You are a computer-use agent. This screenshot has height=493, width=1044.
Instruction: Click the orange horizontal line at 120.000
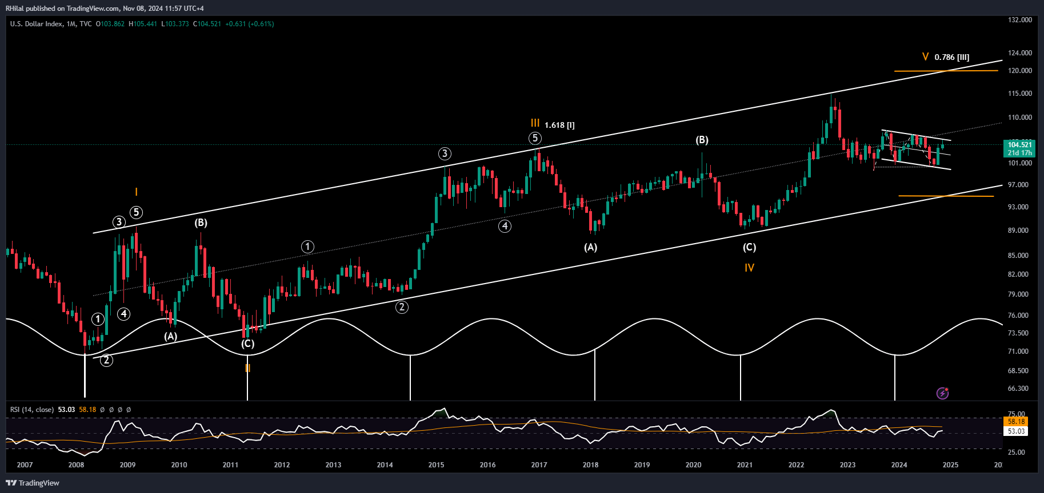(946, 71)
